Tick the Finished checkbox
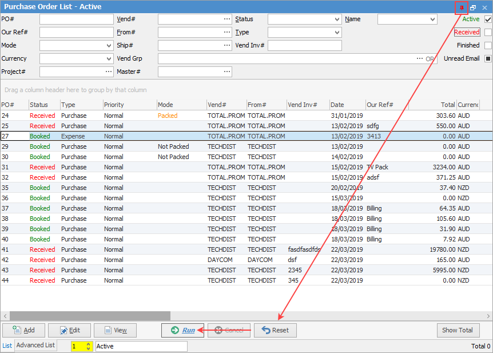 point(488,45)
